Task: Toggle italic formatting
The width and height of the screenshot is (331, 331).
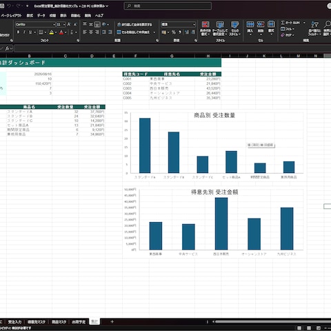Action: click(x=24, y=32)
